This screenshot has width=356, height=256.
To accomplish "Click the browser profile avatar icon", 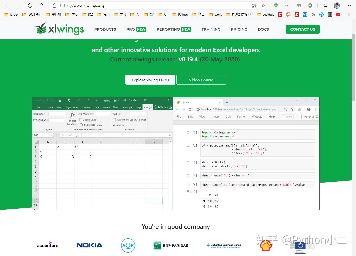I will tap(336, 5).
